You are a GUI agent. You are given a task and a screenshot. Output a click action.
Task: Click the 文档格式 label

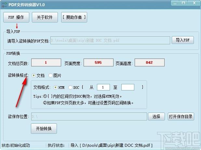[x=42, y=88]
